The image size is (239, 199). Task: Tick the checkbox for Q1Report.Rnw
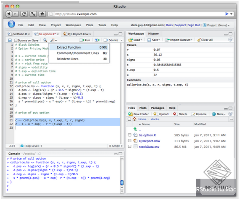tap(130, 141)
